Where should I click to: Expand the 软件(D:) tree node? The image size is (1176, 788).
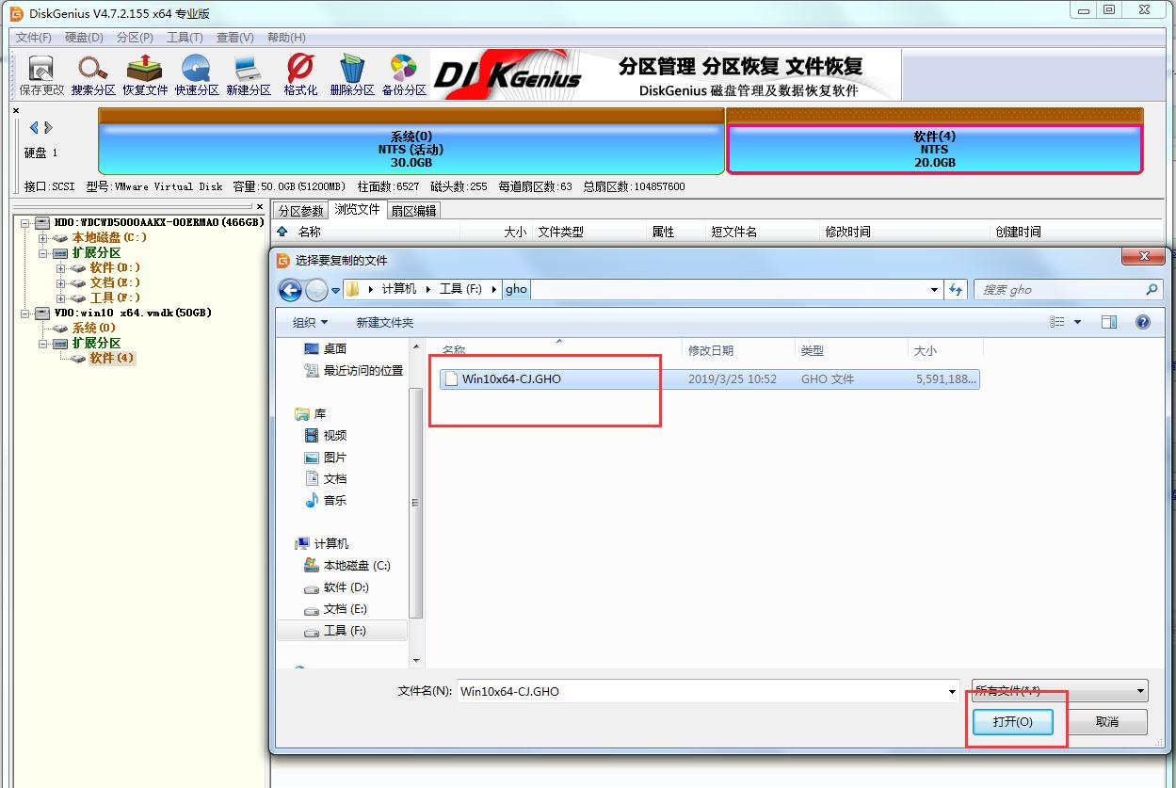(60, 267)
